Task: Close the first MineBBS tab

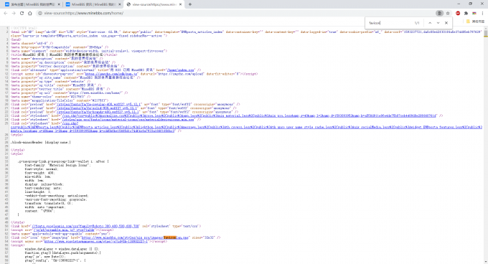Action: tap(59, 4)
